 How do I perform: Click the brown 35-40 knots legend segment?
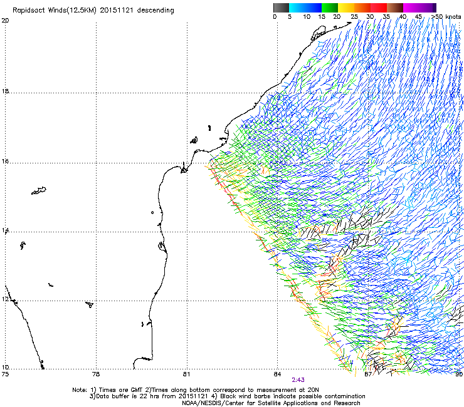coord(395,8)
